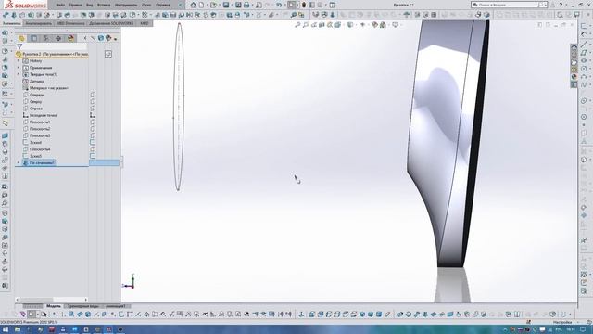This screenshot has height=334, width=593.
Task: Toggle visibility of Плоскость3
Action: tap(93, 135)
